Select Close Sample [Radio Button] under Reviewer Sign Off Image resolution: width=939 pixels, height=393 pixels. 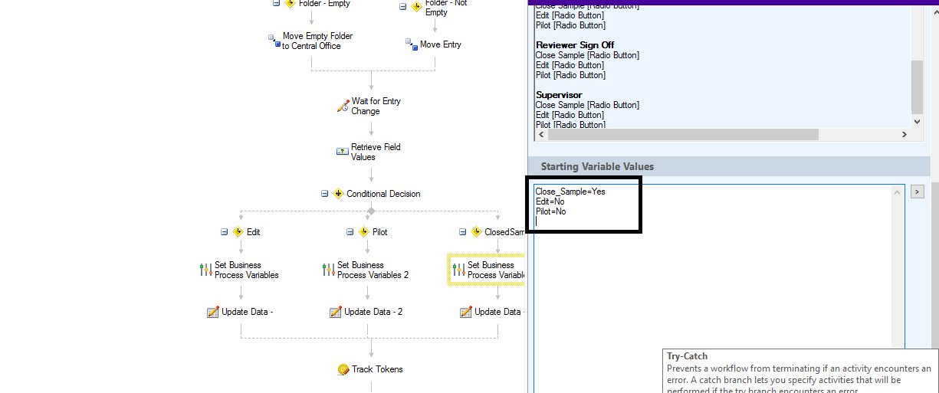(x=587, y=55)
